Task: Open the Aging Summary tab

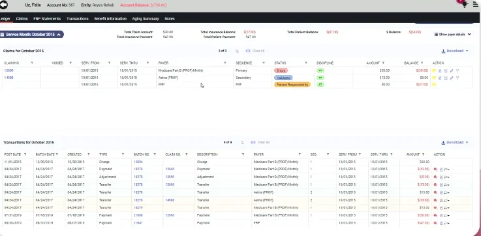Action: pyautogui.click(x=146, y=19)
